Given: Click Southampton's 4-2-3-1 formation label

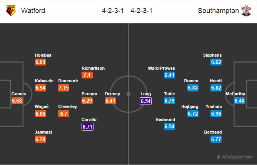Looking at the screenshot, I should click(142, 11).
